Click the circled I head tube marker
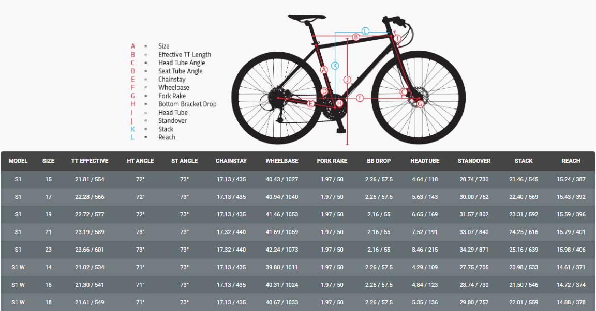 397,39
